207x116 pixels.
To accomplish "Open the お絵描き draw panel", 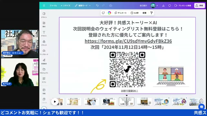I will tap(44, 62).
